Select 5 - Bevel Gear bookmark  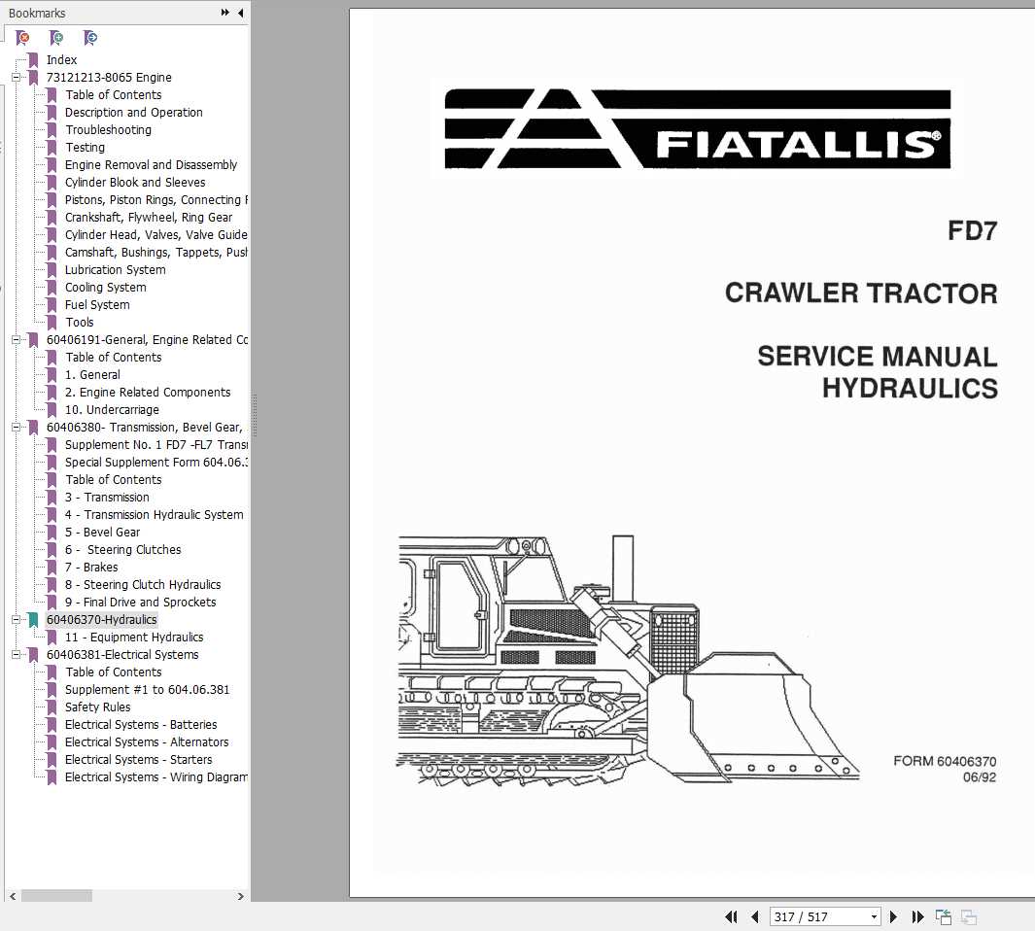(x=102, y=533)
